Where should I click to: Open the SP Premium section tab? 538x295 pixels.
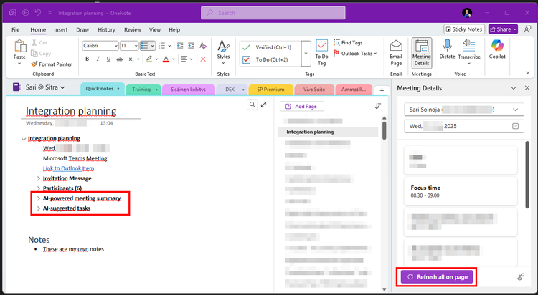[270, 89]
